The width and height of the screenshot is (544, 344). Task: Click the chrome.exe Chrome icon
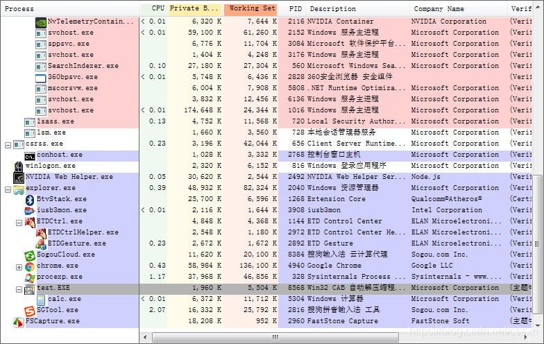point(30,266)
